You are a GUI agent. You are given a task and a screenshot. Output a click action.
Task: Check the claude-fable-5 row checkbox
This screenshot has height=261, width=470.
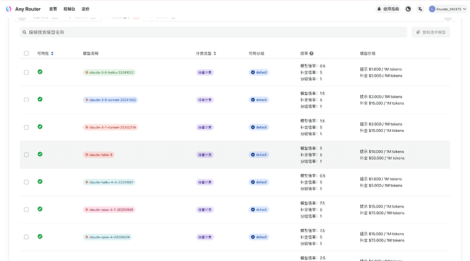click(27, 154)
